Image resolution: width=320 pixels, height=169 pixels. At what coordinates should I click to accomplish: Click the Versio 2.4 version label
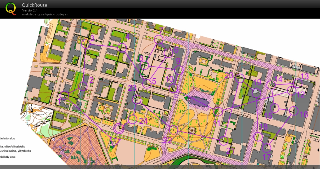pyautogui.click(x=30, y=10)
